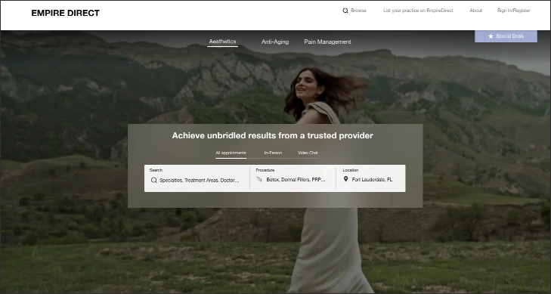Switch to the Anti-Aging tab

click(275, 42)
